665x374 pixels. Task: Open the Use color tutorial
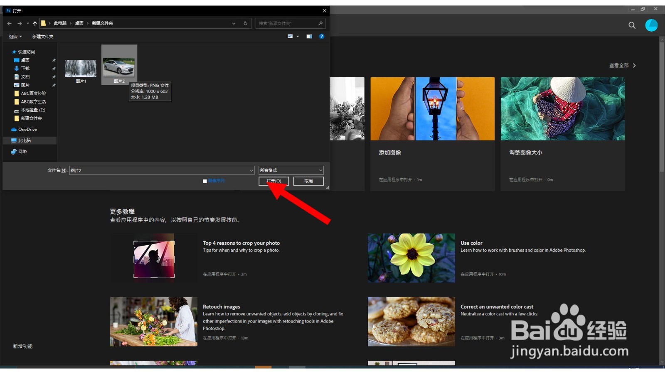click(471, 243)
